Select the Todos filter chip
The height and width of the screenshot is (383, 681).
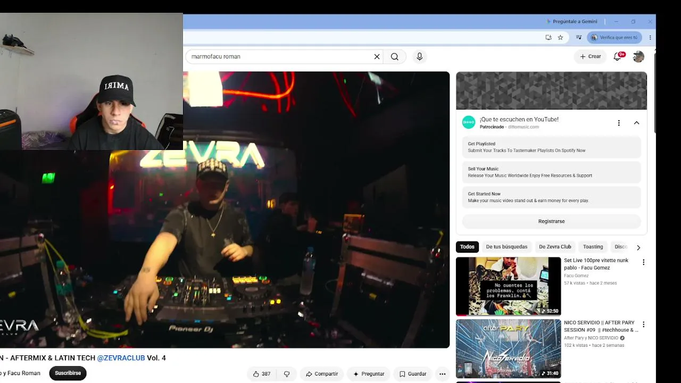click(x=467, y=247)
